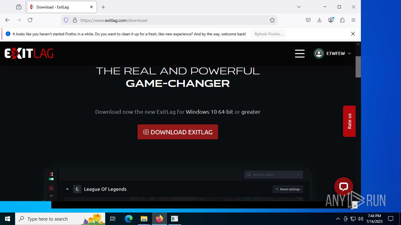Open the Firefox downloads panel
Viewport: 401px width, 225px height.
[320, 20]
